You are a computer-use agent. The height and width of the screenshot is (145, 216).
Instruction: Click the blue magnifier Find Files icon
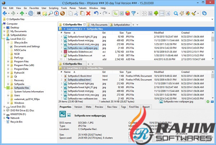point(176,13)
